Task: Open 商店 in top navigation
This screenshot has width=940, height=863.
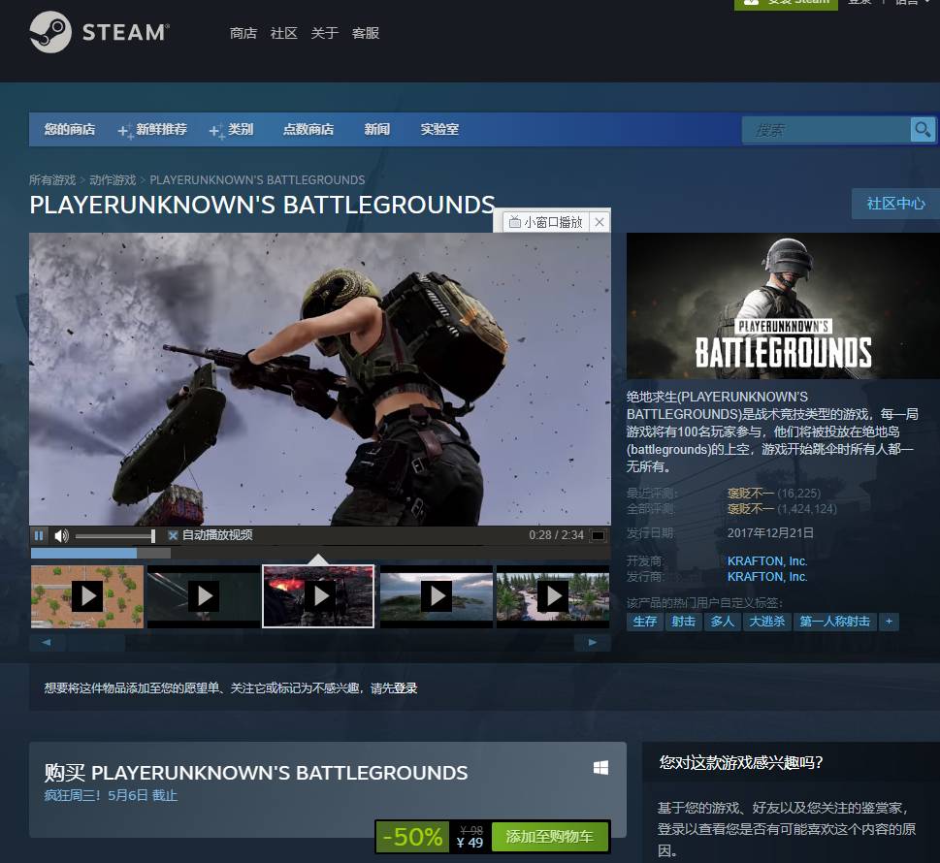Action: coord(243,33)
